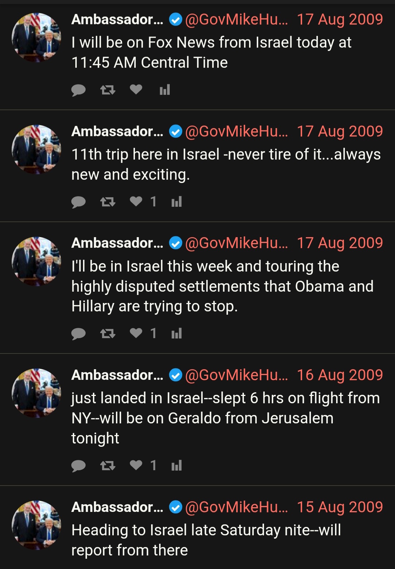Open profile picture on the disputed settlements tweet
This screenshot has width=395, height=569.
[x=36, y=261]
